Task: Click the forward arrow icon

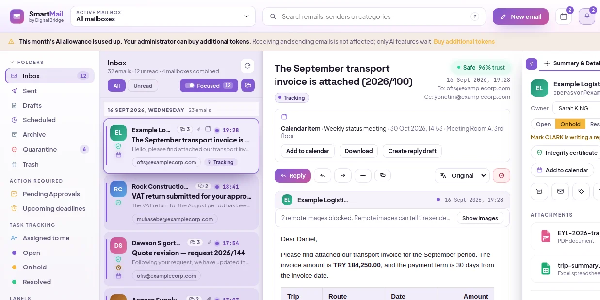Action: 343,175
